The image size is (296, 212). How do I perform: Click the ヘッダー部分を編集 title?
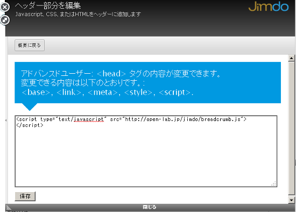pos(48,6)
